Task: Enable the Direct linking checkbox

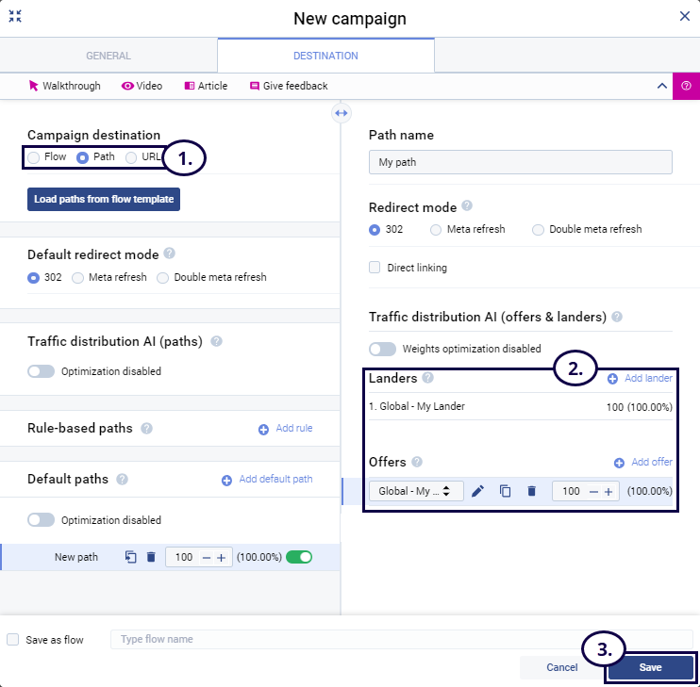Action: (375, 268)
